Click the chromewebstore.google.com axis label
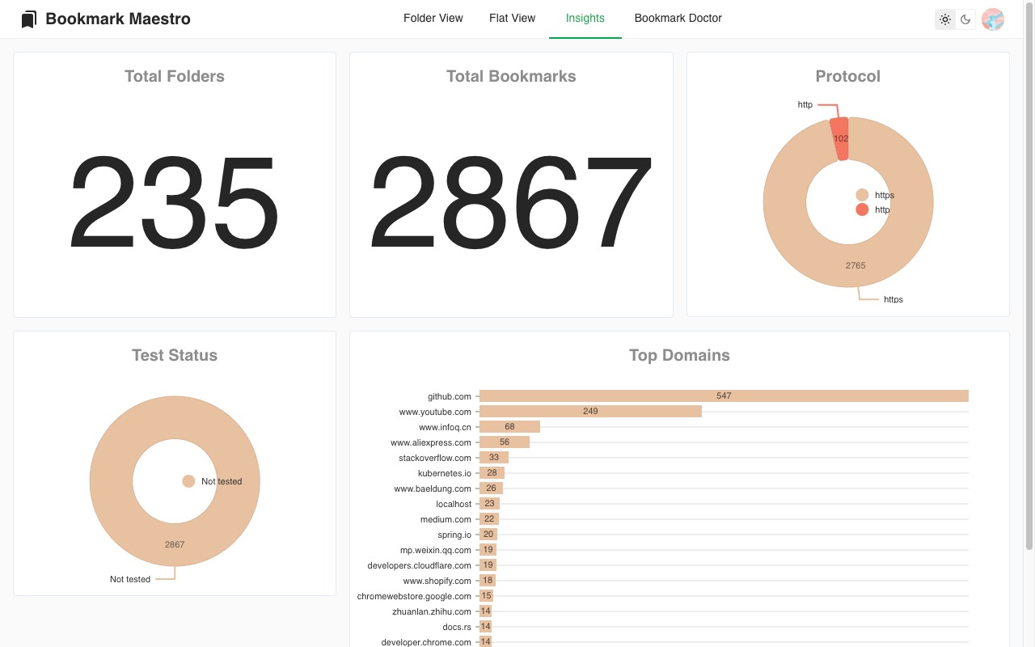Image resolution: width=1035 pixels, height=647 pixels. [414, 596]
